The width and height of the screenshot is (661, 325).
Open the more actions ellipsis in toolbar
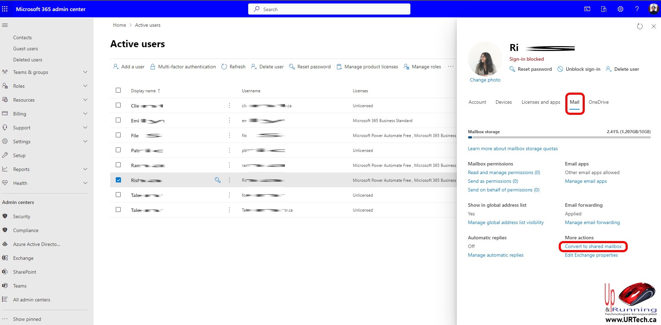coord(450,67)
